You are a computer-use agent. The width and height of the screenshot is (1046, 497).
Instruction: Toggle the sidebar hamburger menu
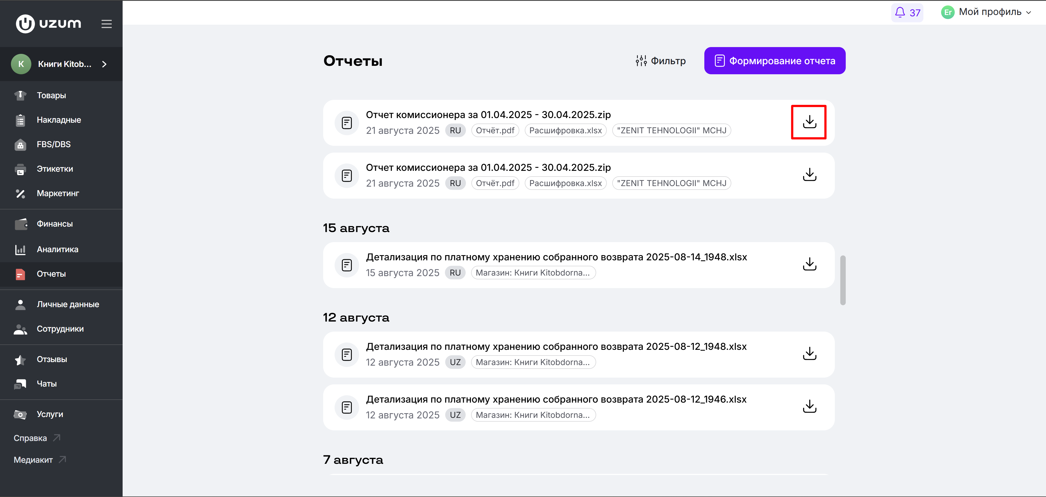(x=106, y=24)
